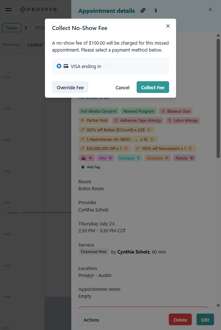This screenshot has height=330, width=221.
Task: Click Partial Paid clock icon
Action: [83, 120]
